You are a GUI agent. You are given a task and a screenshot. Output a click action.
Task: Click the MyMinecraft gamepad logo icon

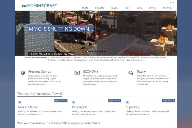pyautogui.click(x=24, y=6)
